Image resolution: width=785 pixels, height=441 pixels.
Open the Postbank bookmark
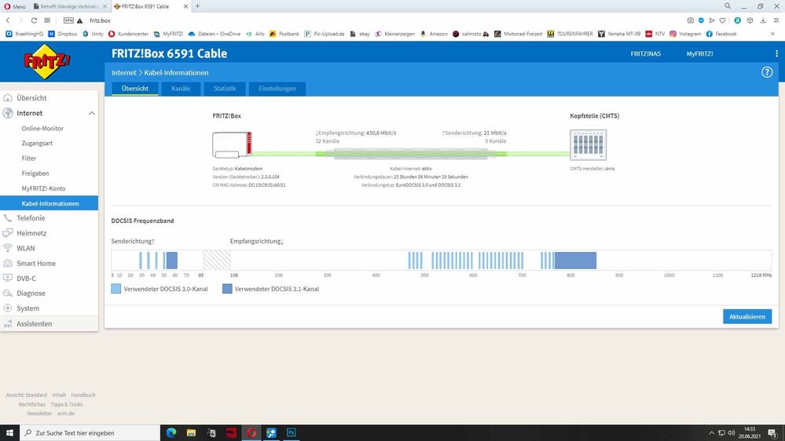point(284,34)
